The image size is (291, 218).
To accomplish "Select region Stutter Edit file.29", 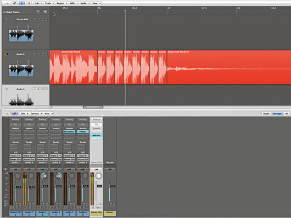I will [x=74, y=67].
